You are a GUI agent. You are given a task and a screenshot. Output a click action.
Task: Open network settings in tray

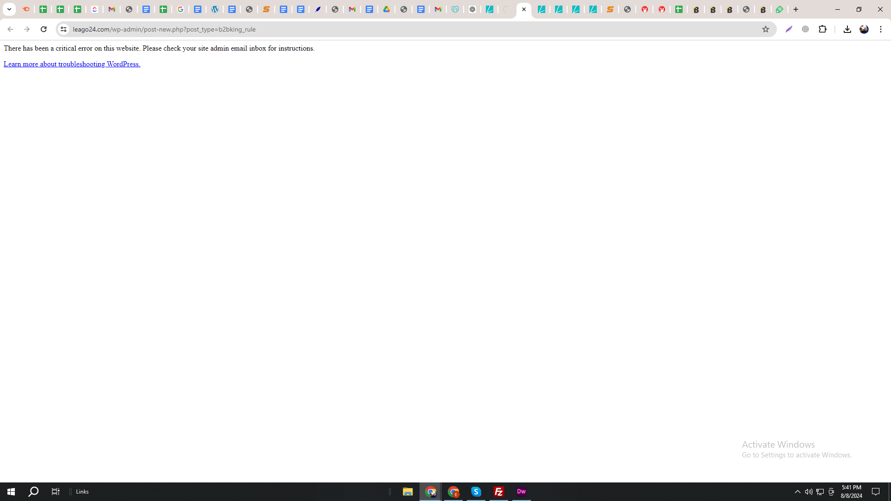tap(820, 492)
